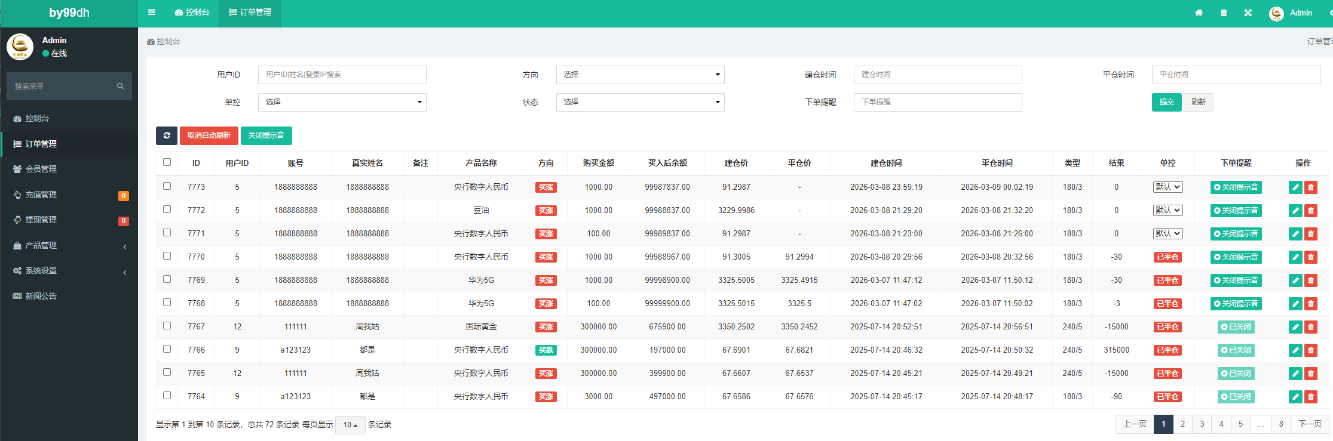
Task: Click the search icon in sidebar search box
Action: (x=120, y=86)
